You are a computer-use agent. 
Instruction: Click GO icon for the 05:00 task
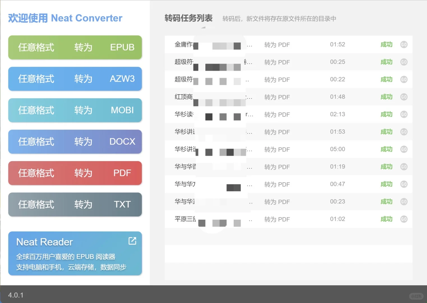click(x=404, y=149)
